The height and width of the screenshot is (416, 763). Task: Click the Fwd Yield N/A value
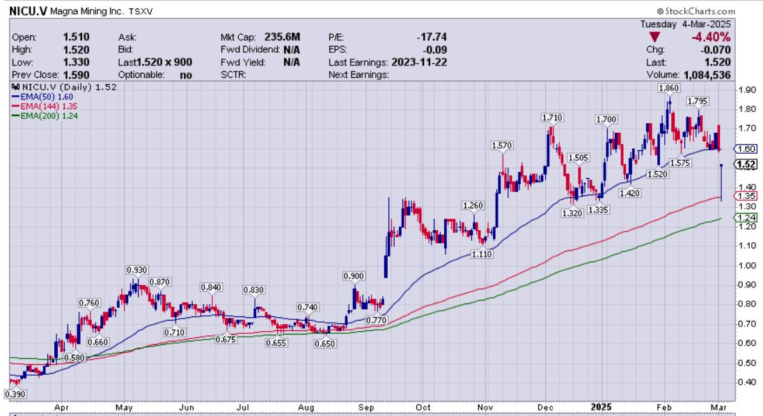point(292,62)
